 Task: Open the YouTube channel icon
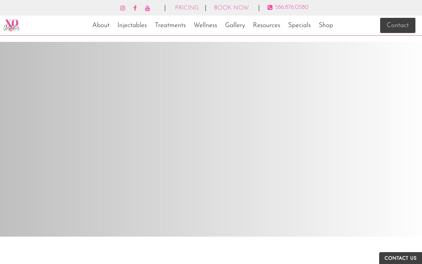point(147,8)
